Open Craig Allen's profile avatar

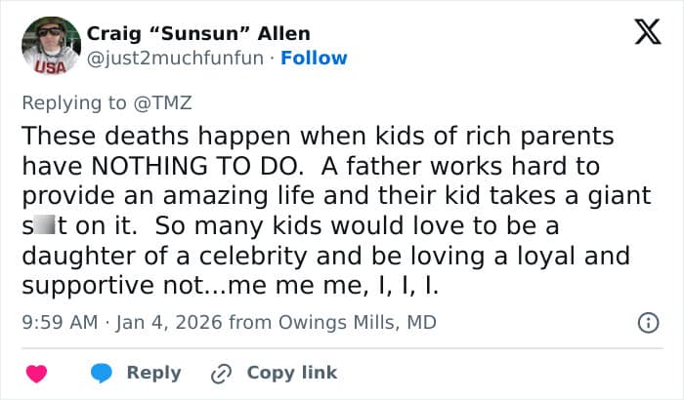tap(51, 46)
